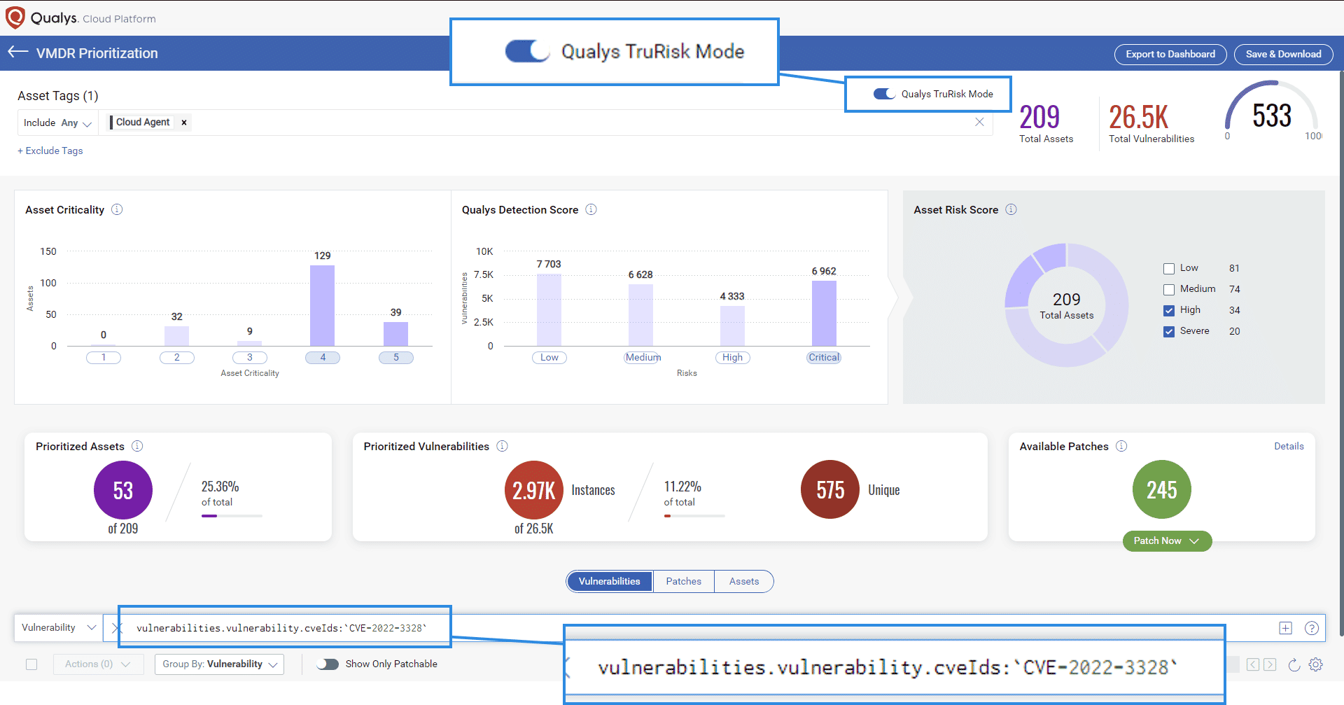The image size is (1344, 705).
Task: Click Save & Download button
Action: [1284, 54]
